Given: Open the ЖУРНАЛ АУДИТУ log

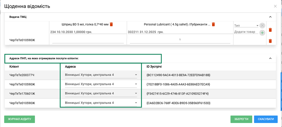Looking at the screenshot, I should pos(19,119).
